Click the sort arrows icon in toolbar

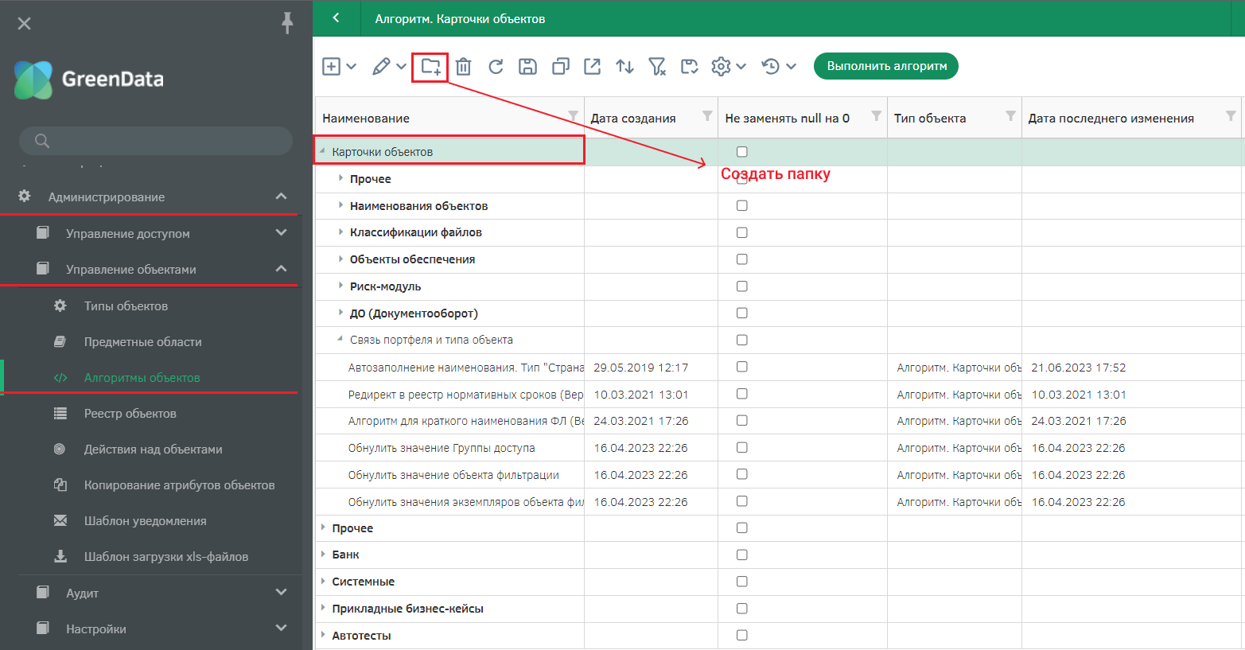624,67
